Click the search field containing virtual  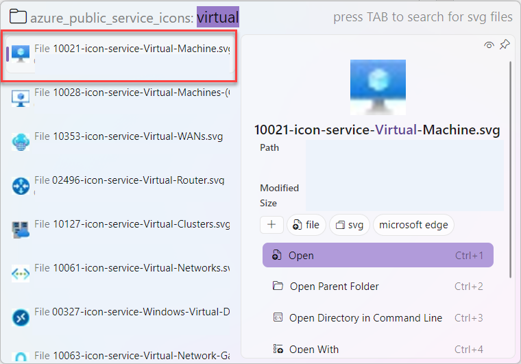pyautogui.click(x=217, y=17)
